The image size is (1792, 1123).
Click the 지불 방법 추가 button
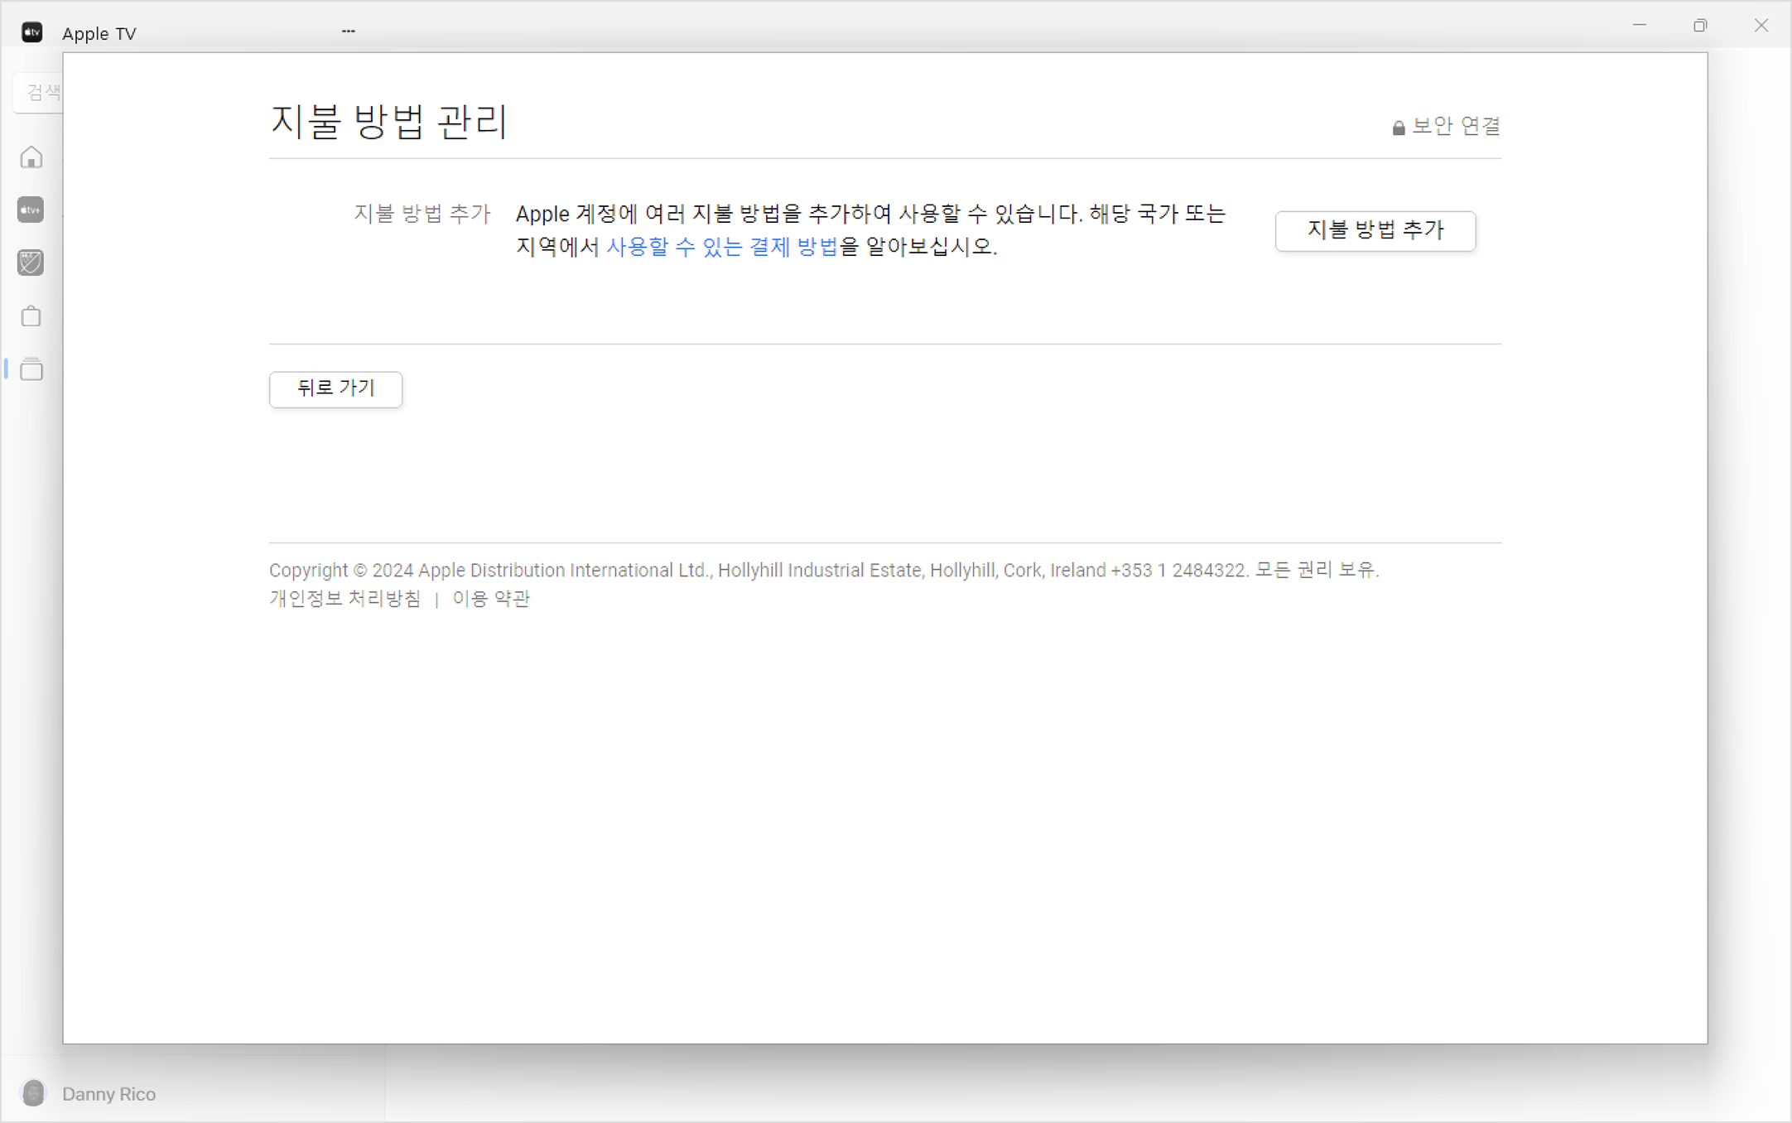click(x=1375, y=230)
